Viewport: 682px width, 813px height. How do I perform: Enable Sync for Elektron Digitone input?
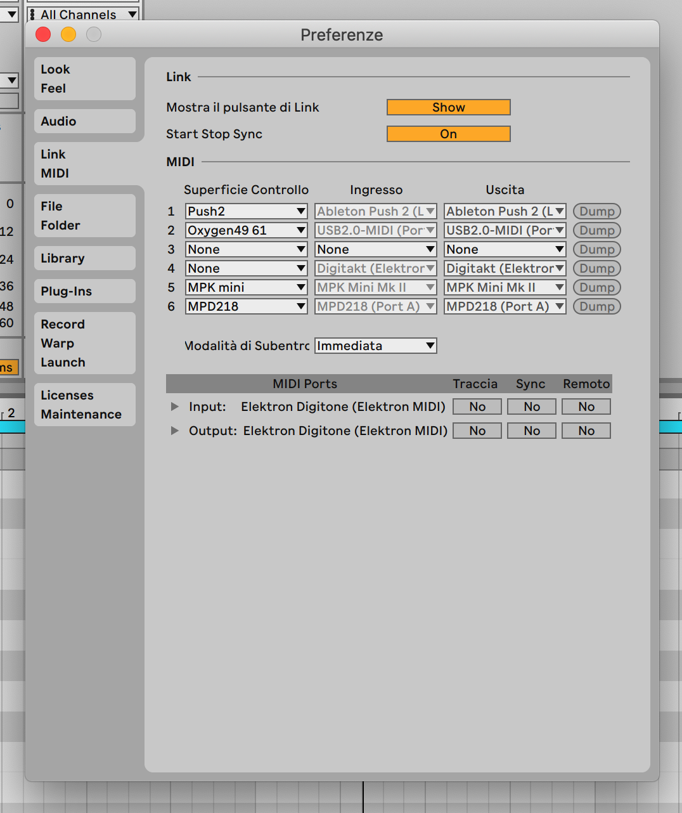[x=532, y=406]
